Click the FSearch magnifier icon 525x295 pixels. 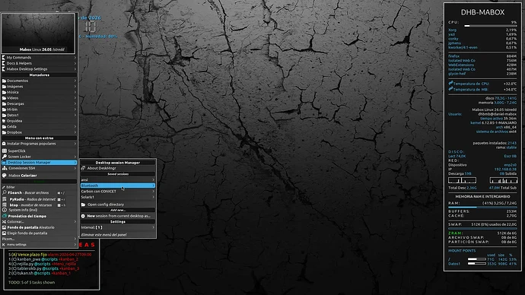pos(5,192)
